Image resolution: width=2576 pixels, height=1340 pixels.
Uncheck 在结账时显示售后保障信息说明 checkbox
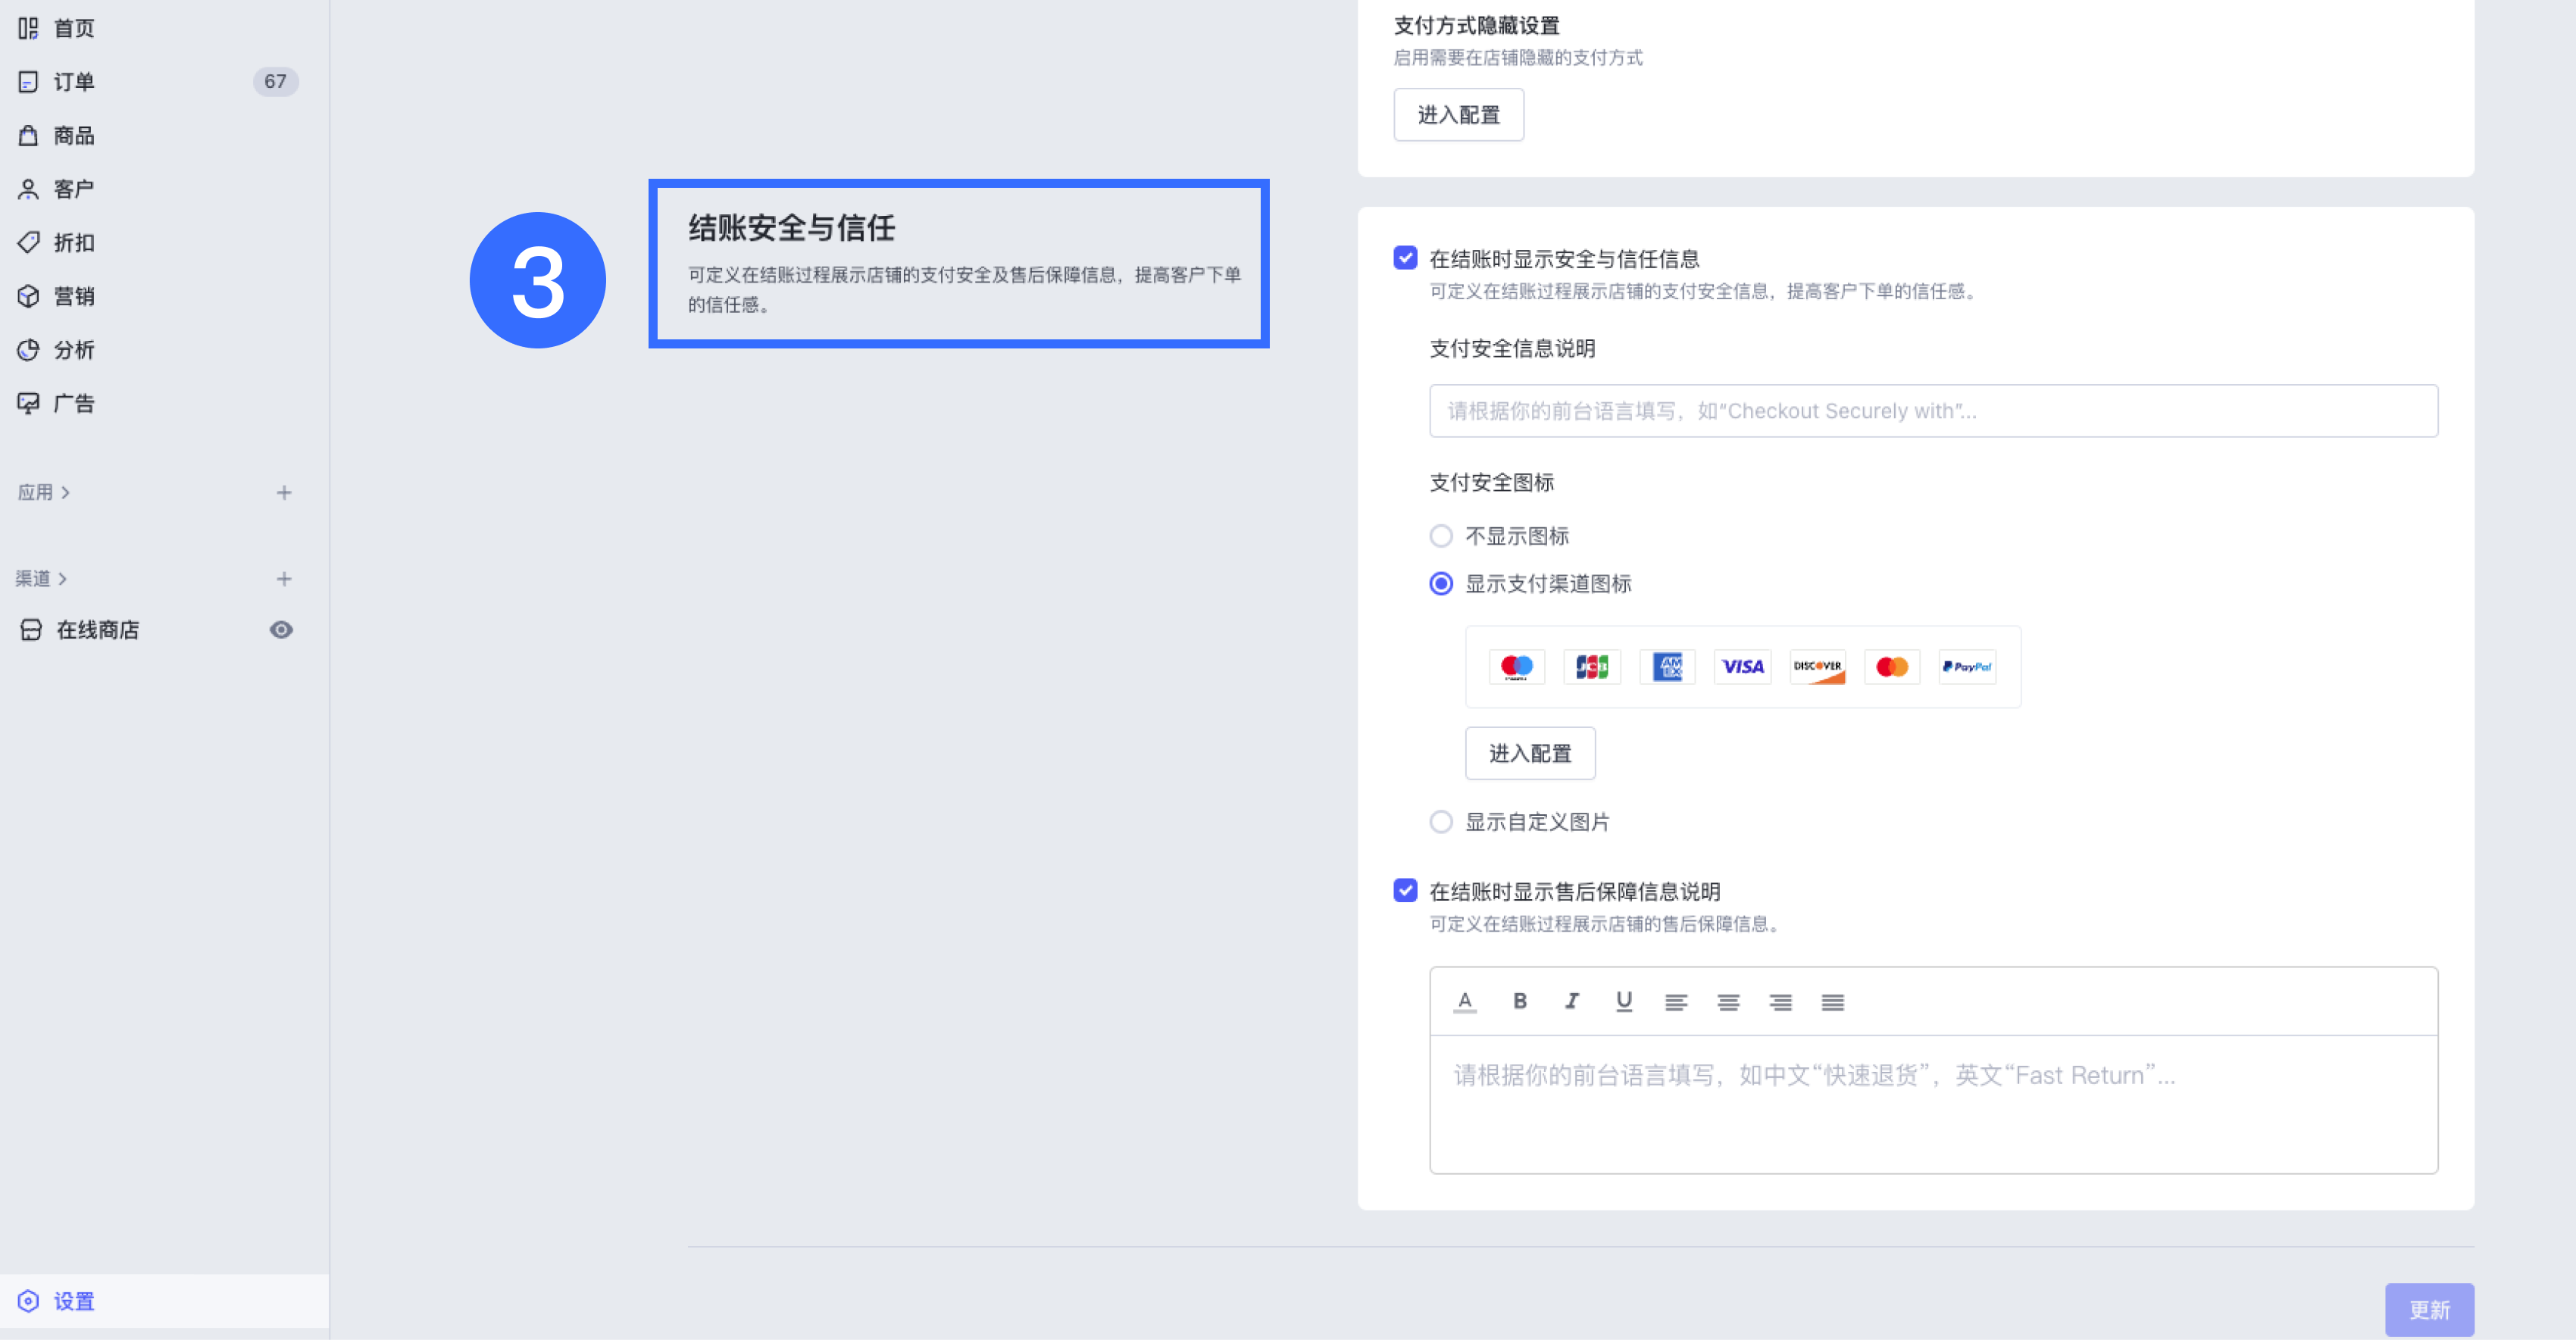coord(1405,890)
